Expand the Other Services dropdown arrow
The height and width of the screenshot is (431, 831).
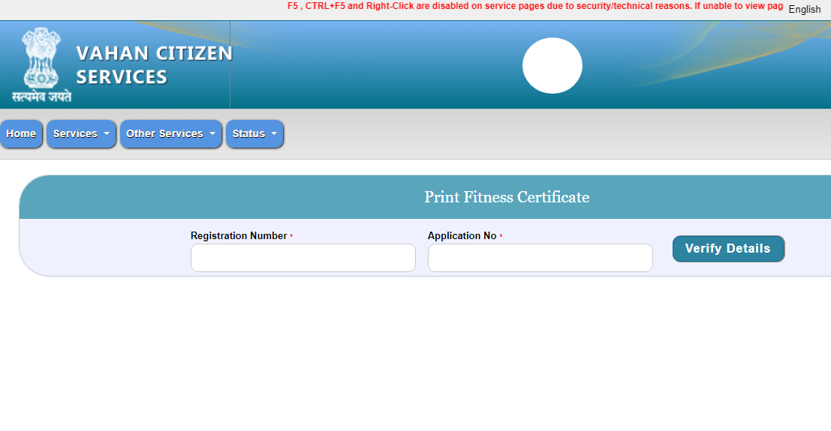[212, 133]
